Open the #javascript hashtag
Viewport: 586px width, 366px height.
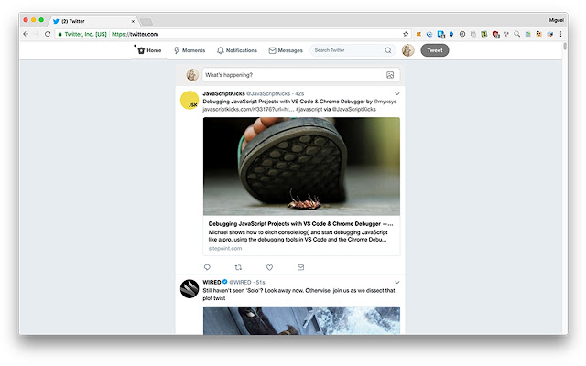coord(309,110)
